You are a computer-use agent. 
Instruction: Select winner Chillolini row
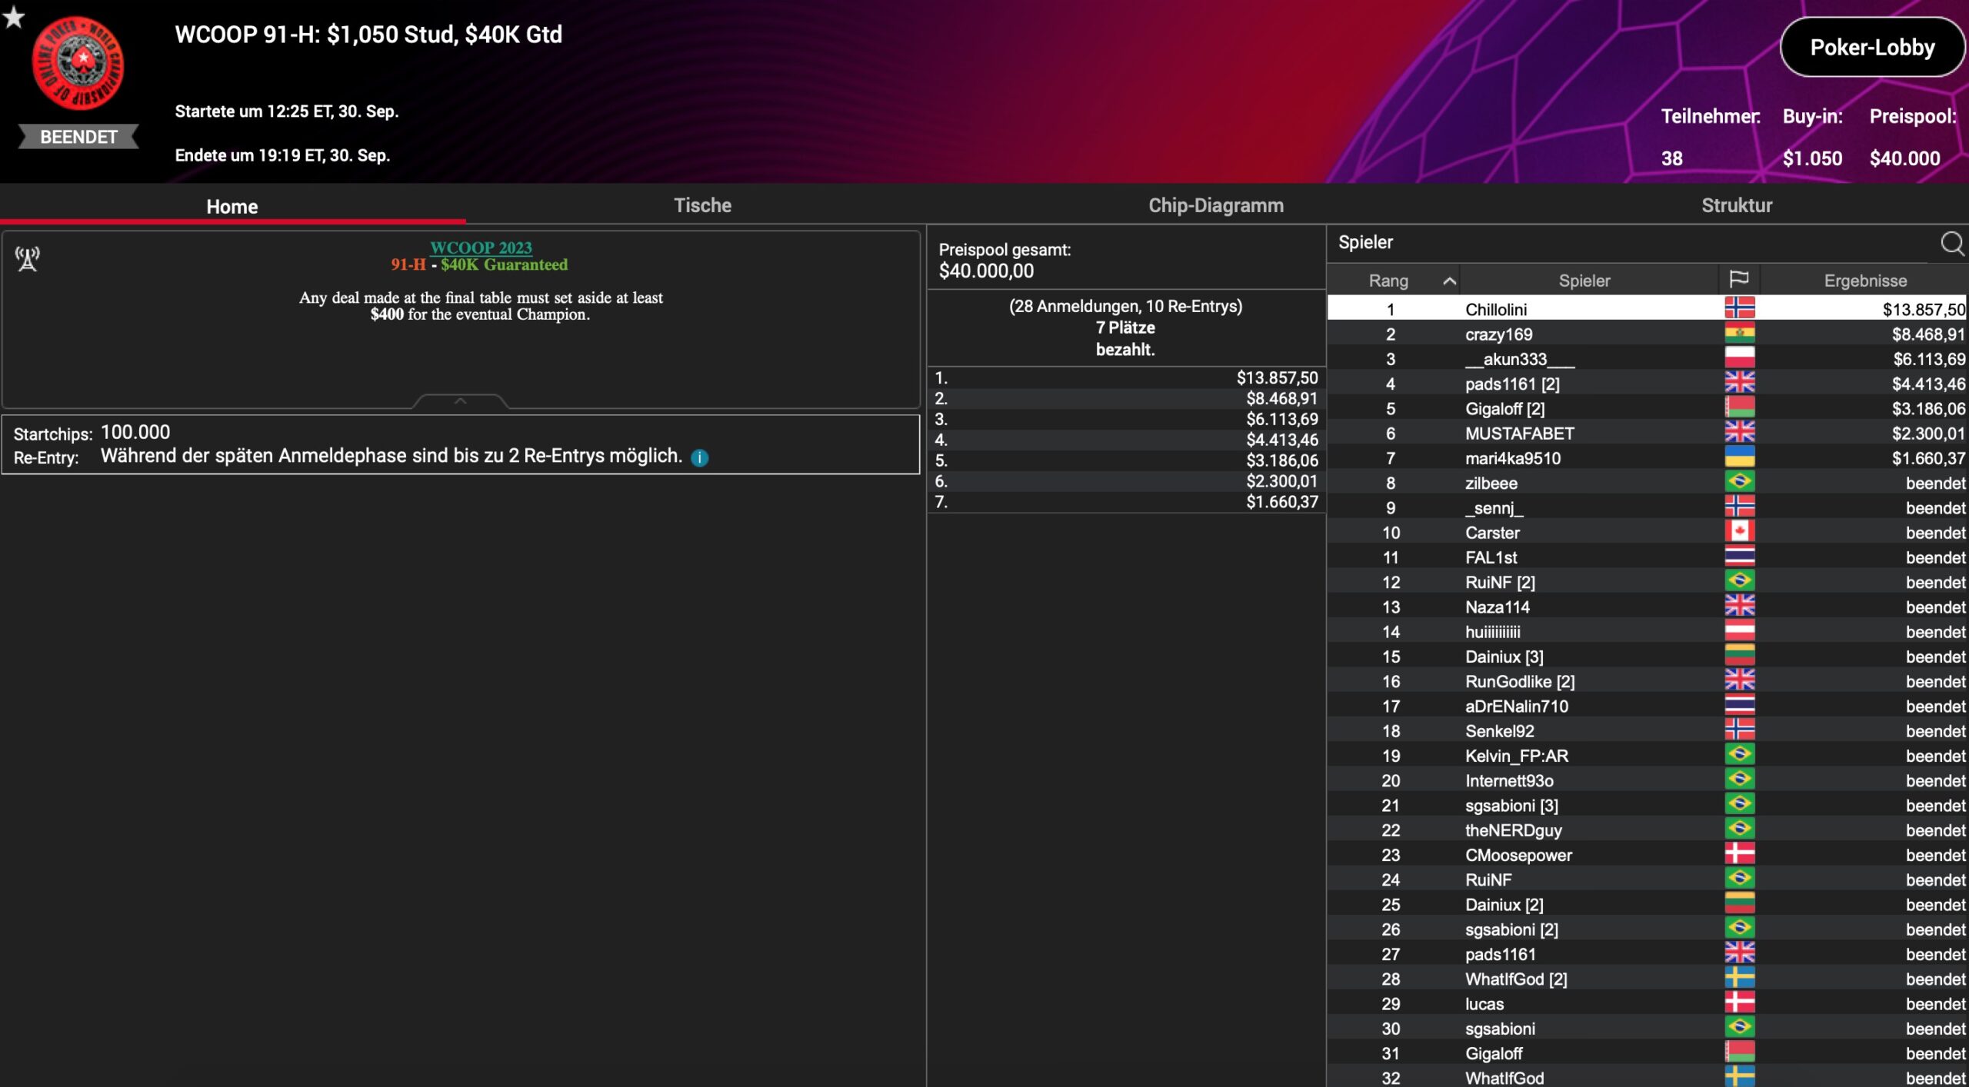click(x=1647, y=308)
